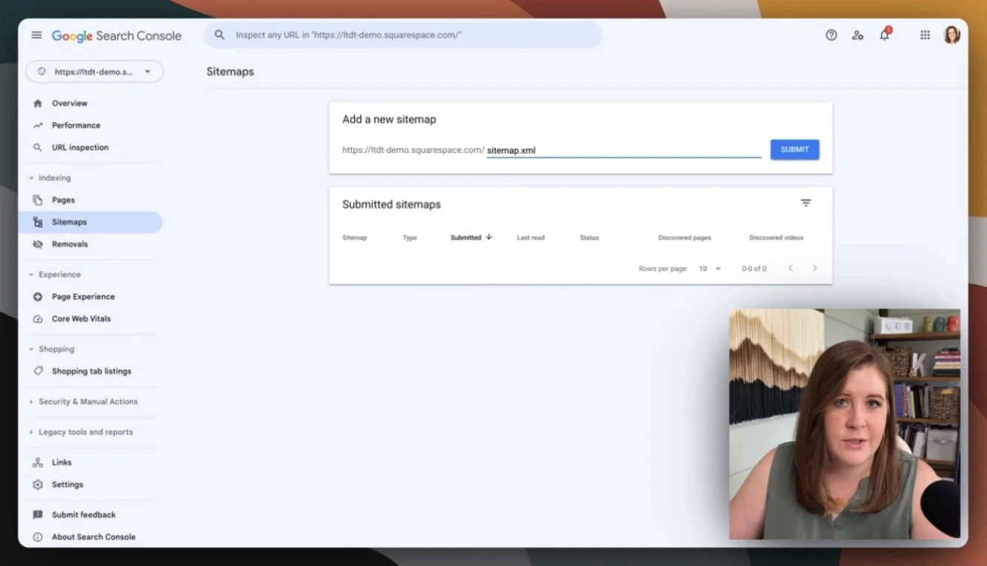Click the Settings gear icon
The image size is (987, 566).
pos(38,485)
